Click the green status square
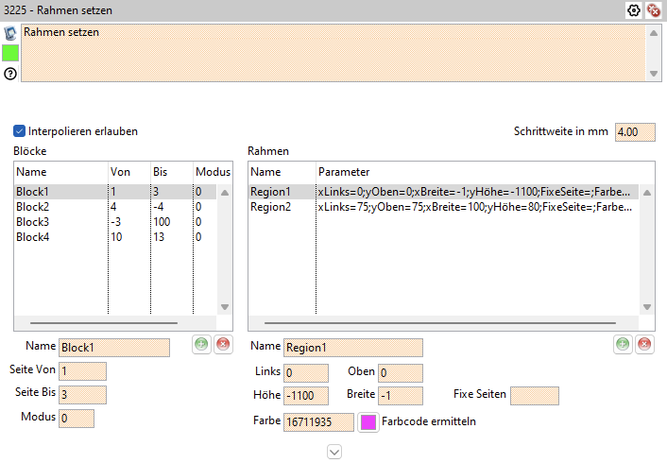Image resolution: width=667 pixels, height=463 pixels. [x=10, y=52]
